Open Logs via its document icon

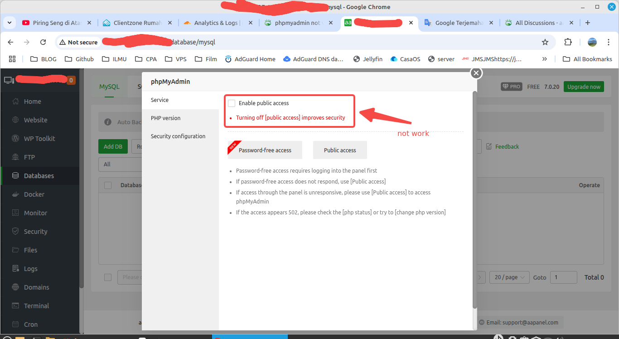16,269
